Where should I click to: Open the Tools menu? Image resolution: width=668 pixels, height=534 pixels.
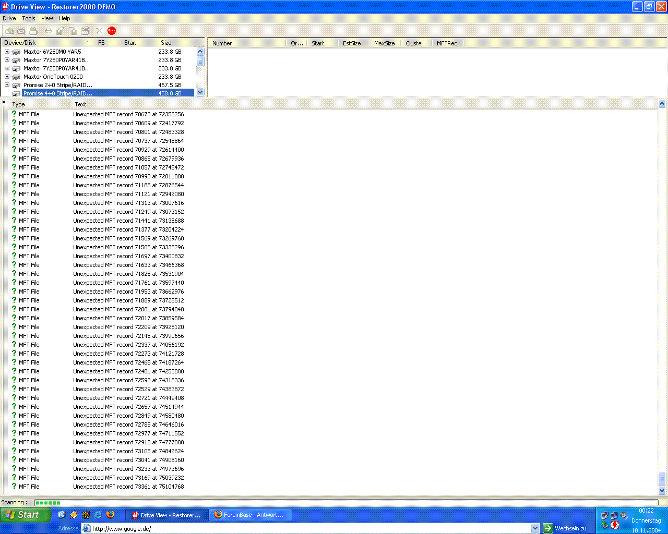(x=29, y=18)
